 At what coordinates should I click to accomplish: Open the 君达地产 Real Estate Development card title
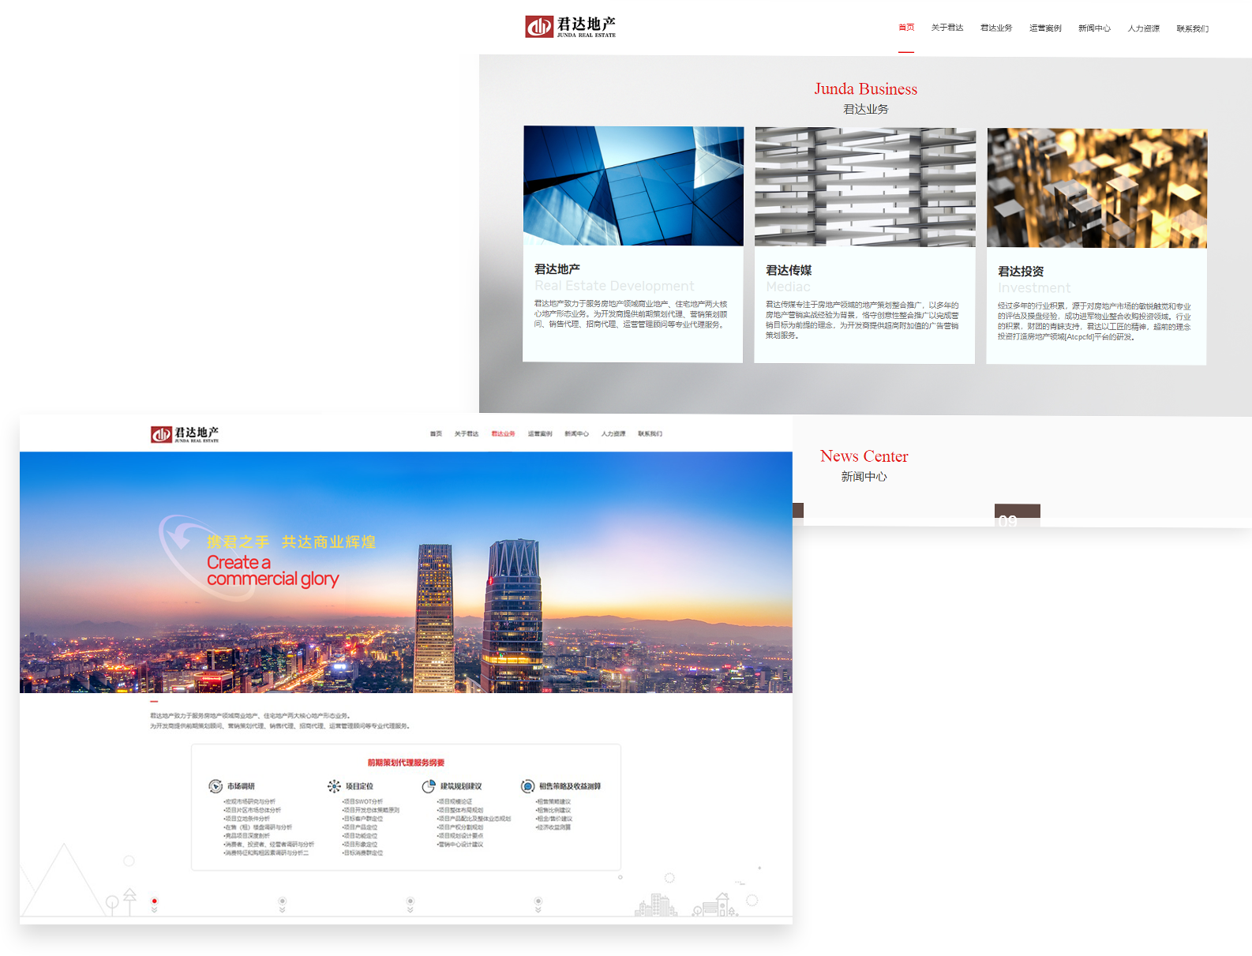[x=557, y=269]
